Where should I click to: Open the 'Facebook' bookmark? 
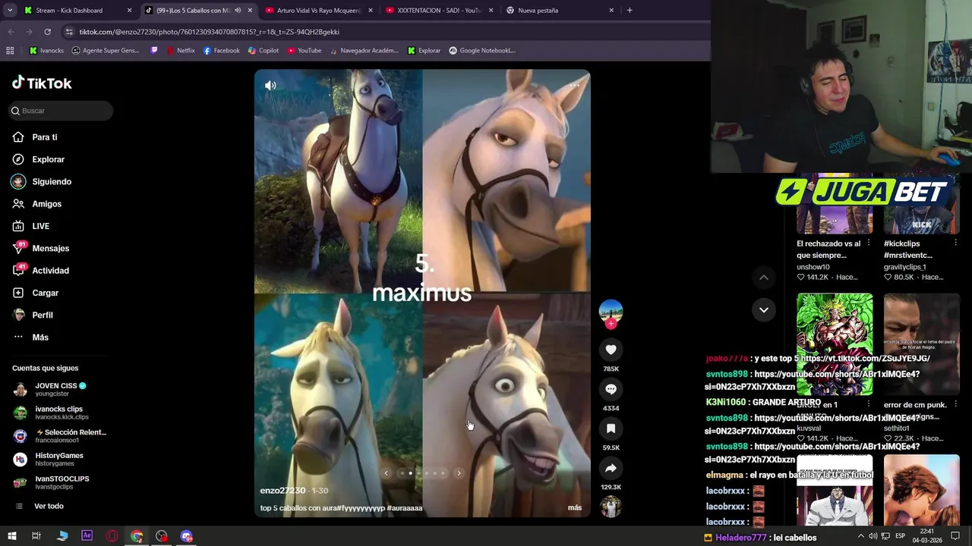coord(222,51)
